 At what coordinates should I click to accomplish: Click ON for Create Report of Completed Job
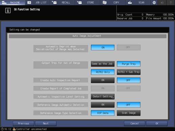point(103,88)
